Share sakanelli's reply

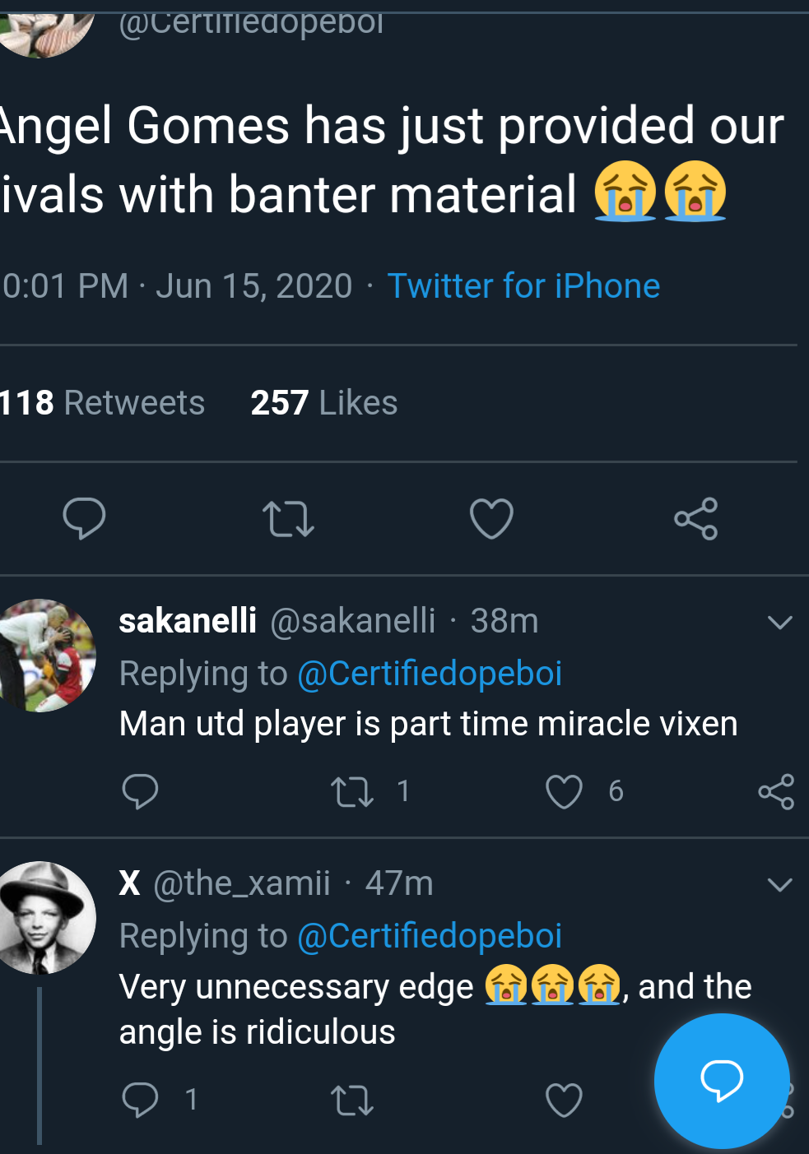775,792
